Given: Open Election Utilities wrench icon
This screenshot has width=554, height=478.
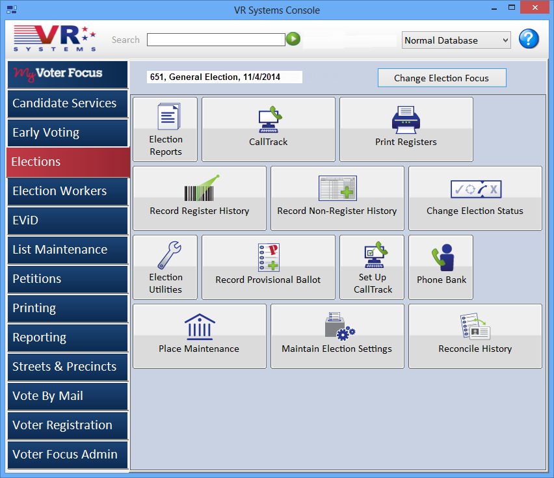Looking at the screenshot, I should (x=169, y=255).
